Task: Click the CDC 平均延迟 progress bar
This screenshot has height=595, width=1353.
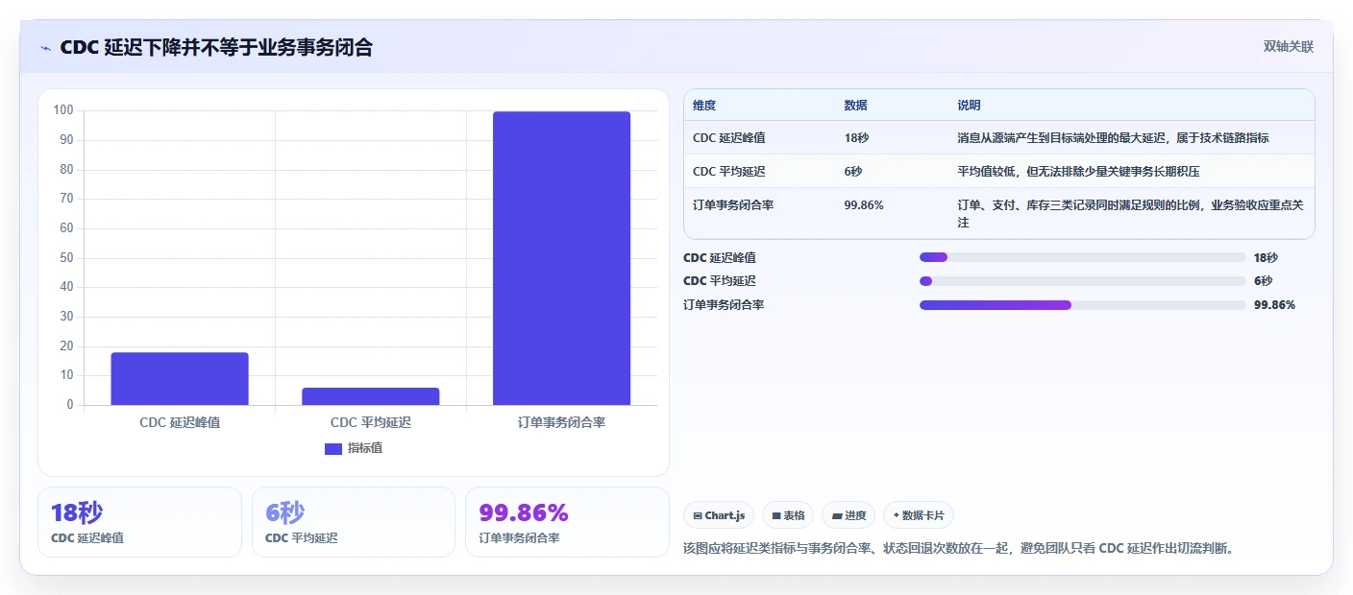Action: (x=1082, y=281)
